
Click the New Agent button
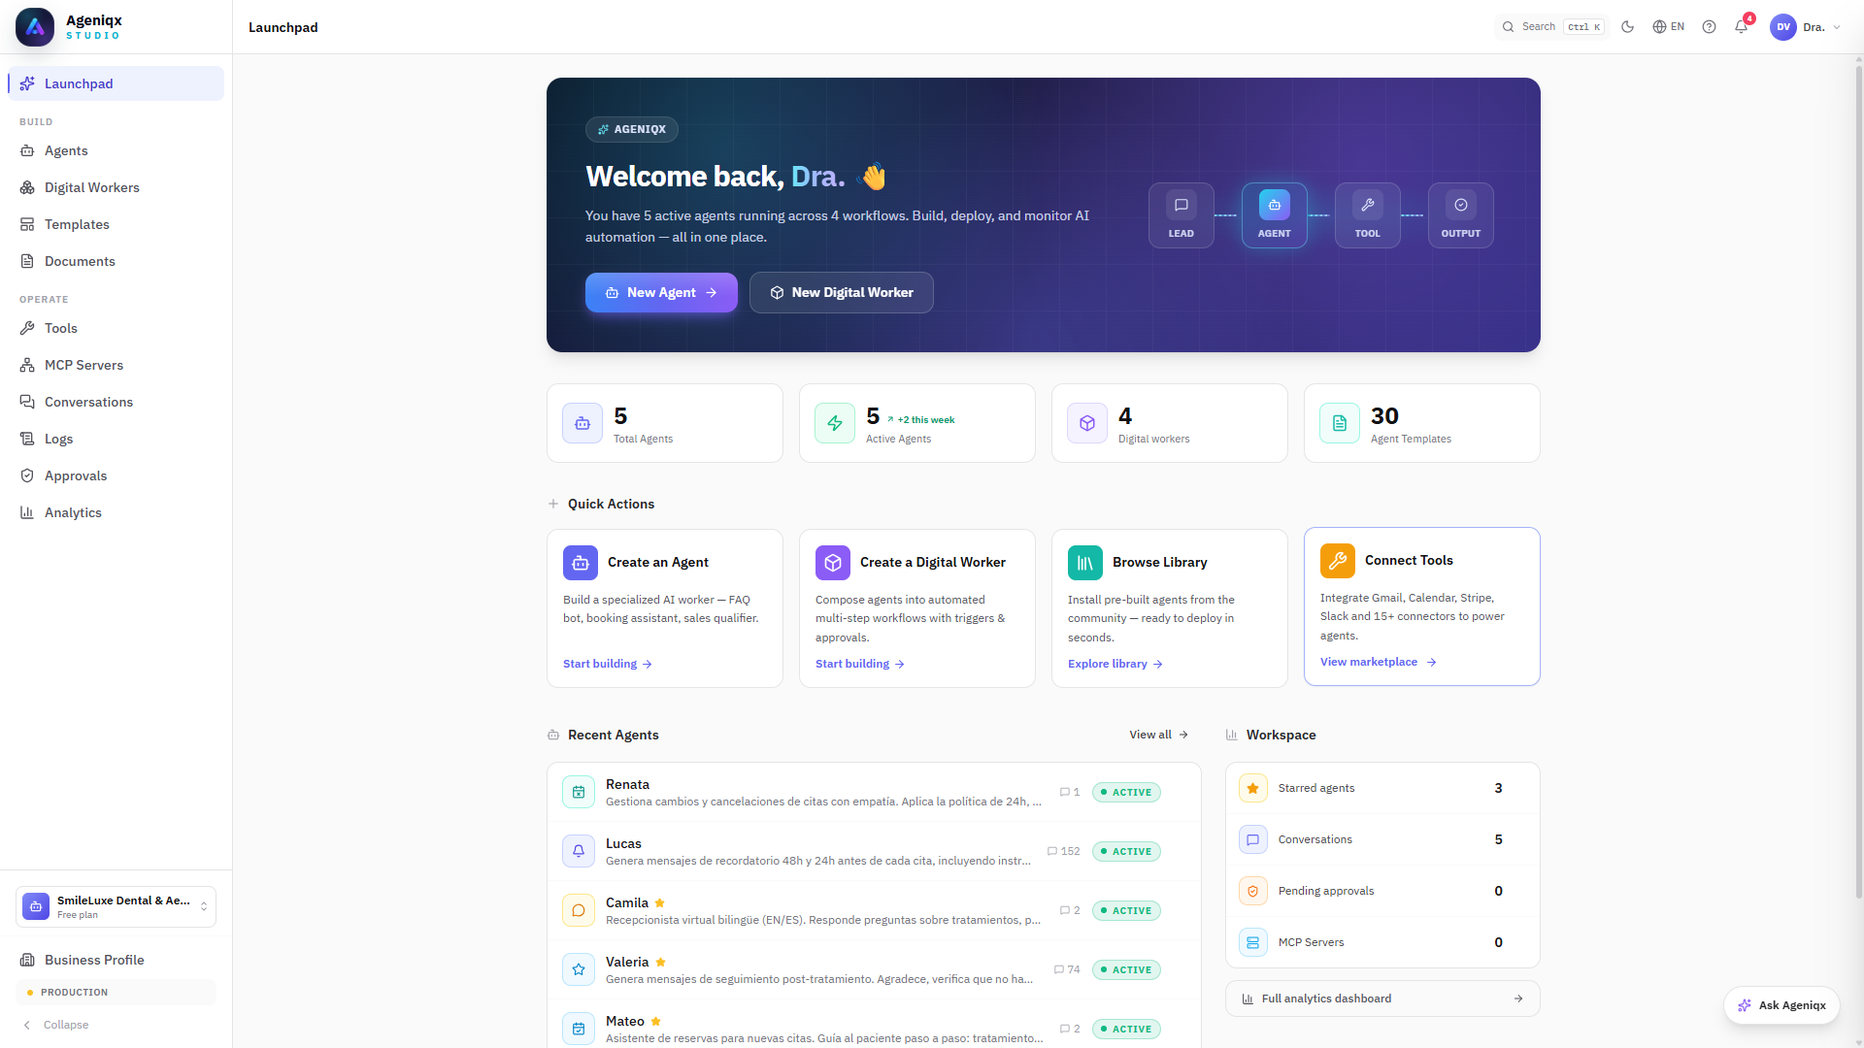coord(661,292)
